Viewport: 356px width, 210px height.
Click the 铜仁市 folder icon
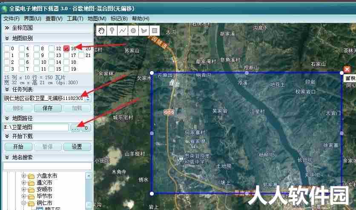tap(31, 203)
